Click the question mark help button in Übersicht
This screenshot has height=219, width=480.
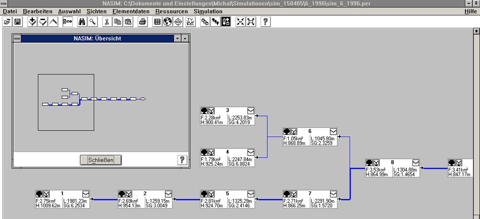point(182,160)
